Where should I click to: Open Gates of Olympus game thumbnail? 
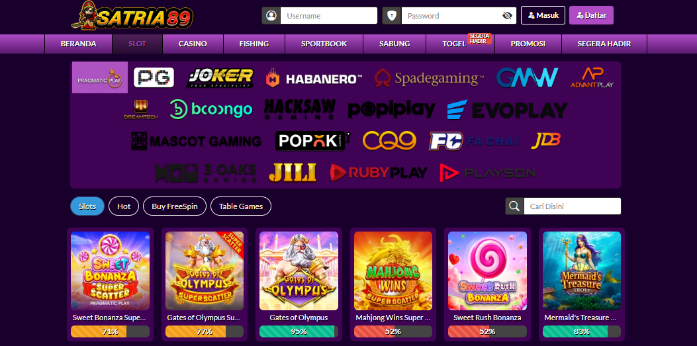[299, 271]
